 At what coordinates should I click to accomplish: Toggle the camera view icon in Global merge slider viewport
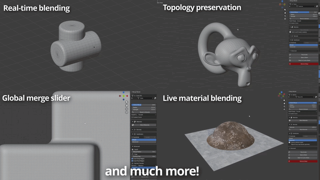pyautogui.click(x=127, y=109)
